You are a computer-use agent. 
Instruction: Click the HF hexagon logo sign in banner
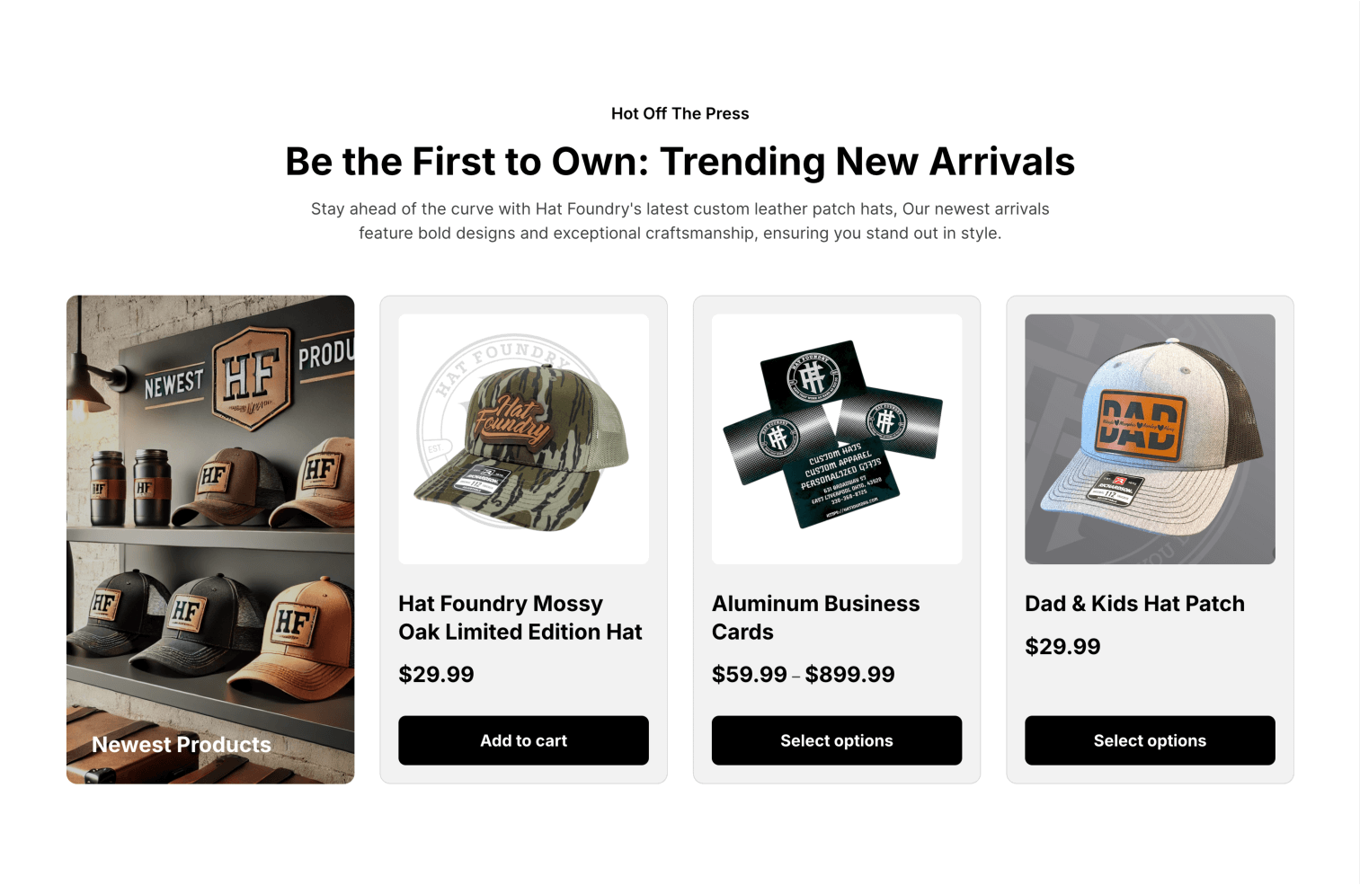coord(253,376)
